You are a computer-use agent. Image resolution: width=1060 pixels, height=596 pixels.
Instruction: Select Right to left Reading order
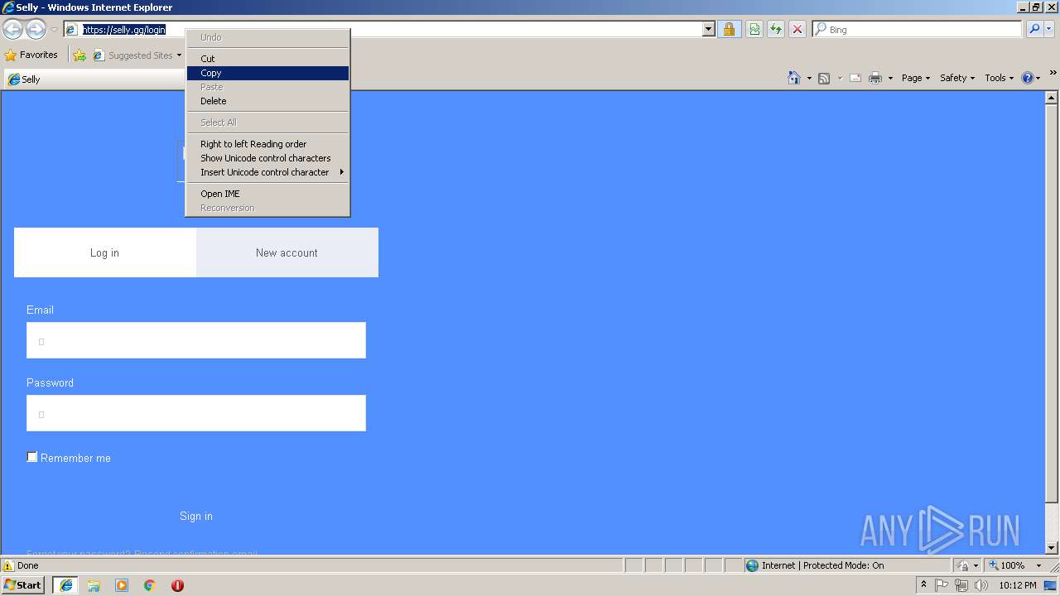tap(267, 144)
